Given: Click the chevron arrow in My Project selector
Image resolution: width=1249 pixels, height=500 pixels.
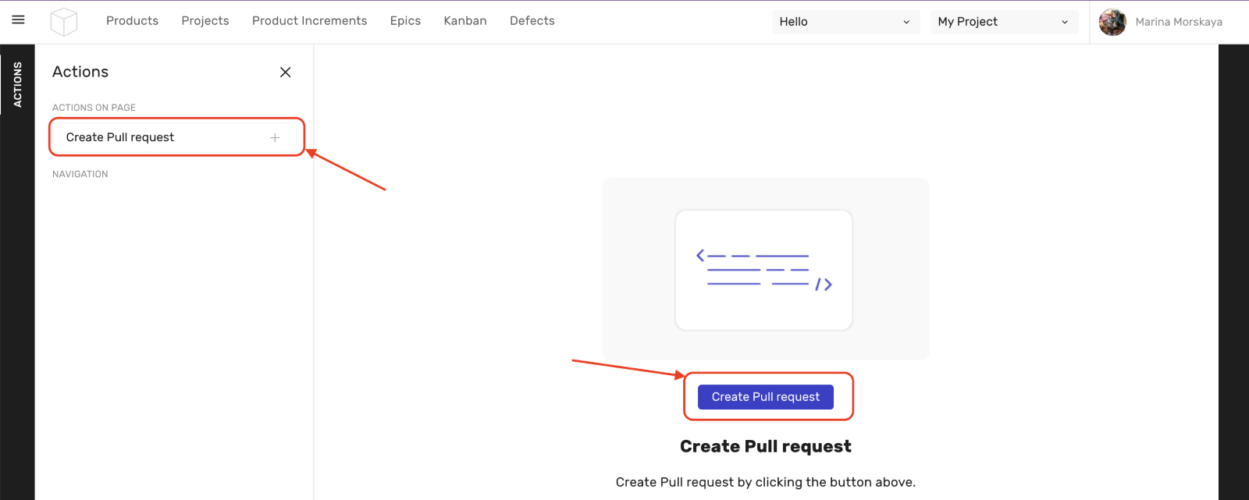Looking at the screenshot, I should pos(1065,22).
